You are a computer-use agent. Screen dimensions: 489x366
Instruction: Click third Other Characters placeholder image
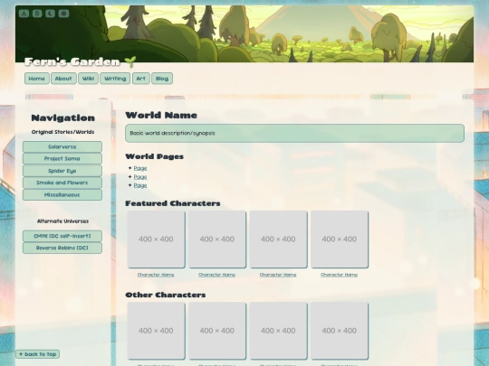click(278, 331)
